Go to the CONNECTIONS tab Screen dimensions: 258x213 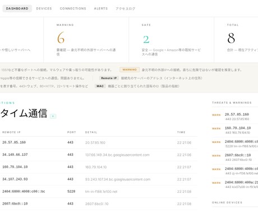pyautogui.click(x=73, y=8)
